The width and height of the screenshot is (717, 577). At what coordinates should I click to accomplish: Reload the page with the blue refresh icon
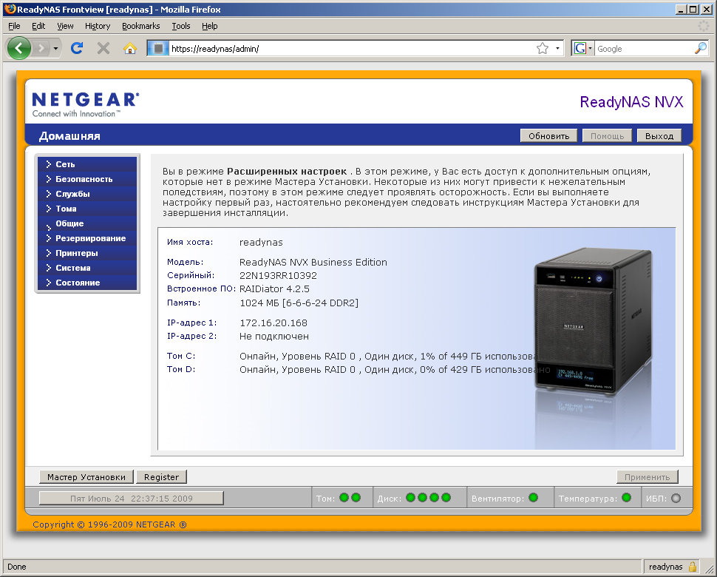coord(77,48)
